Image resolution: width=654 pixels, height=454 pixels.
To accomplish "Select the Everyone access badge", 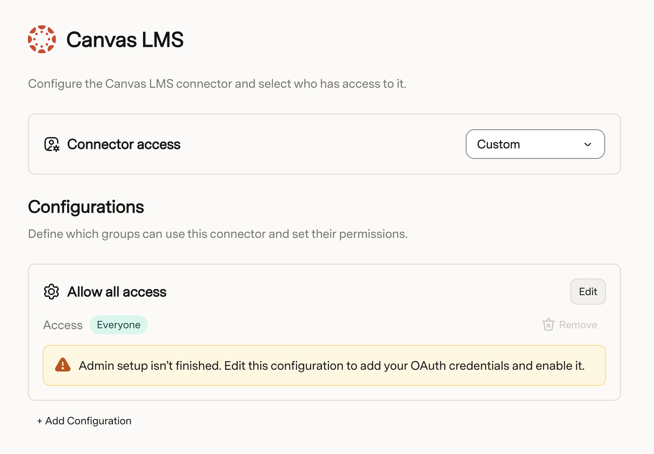I will point(119,325).
